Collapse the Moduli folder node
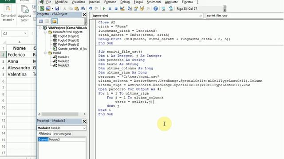This screenshot has width=284, height=159. 45,53
